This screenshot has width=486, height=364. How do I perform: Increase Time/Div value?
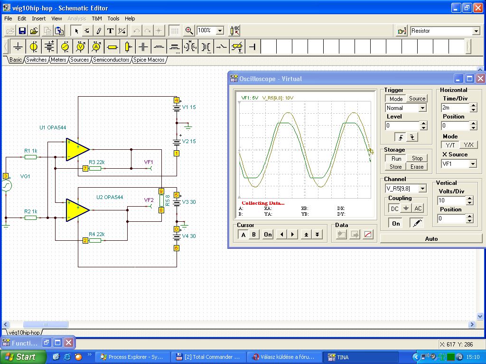point(473,106)
